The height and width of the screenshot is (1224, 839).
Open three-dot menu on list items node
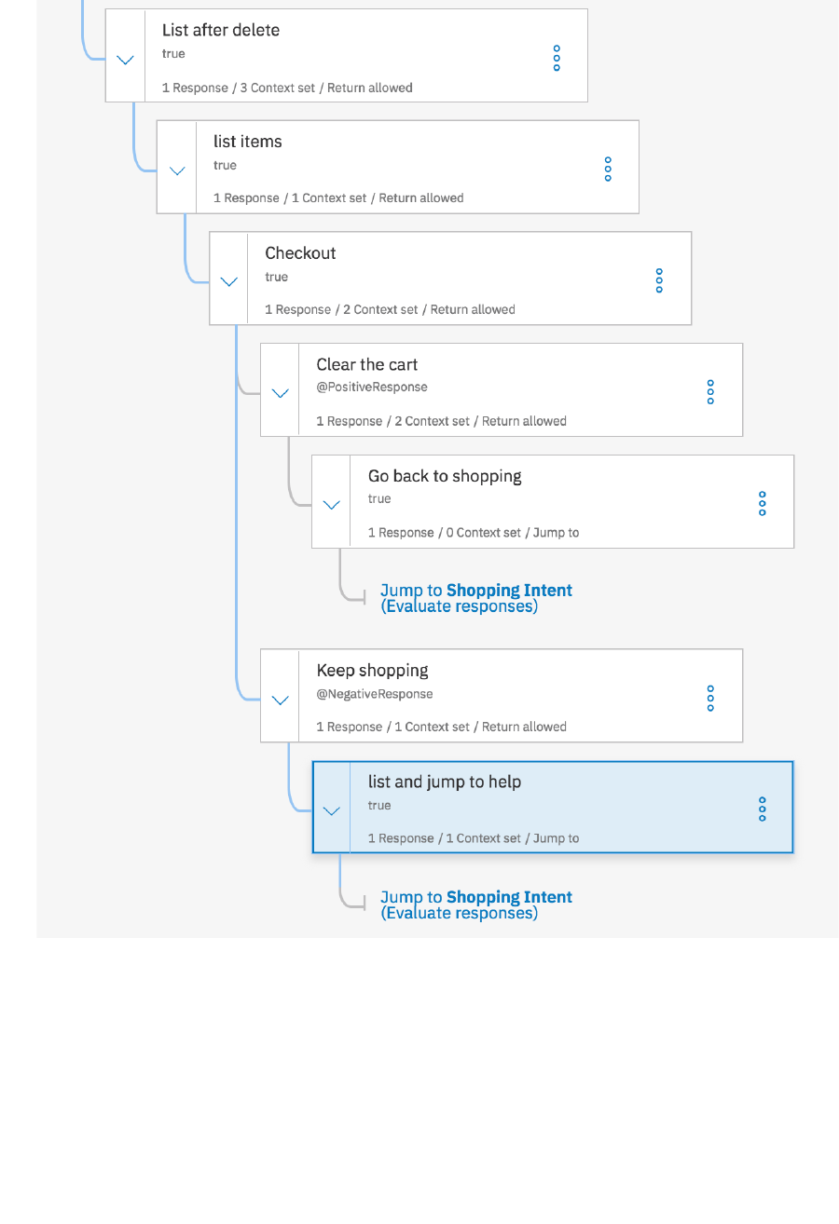pos(608,169)
